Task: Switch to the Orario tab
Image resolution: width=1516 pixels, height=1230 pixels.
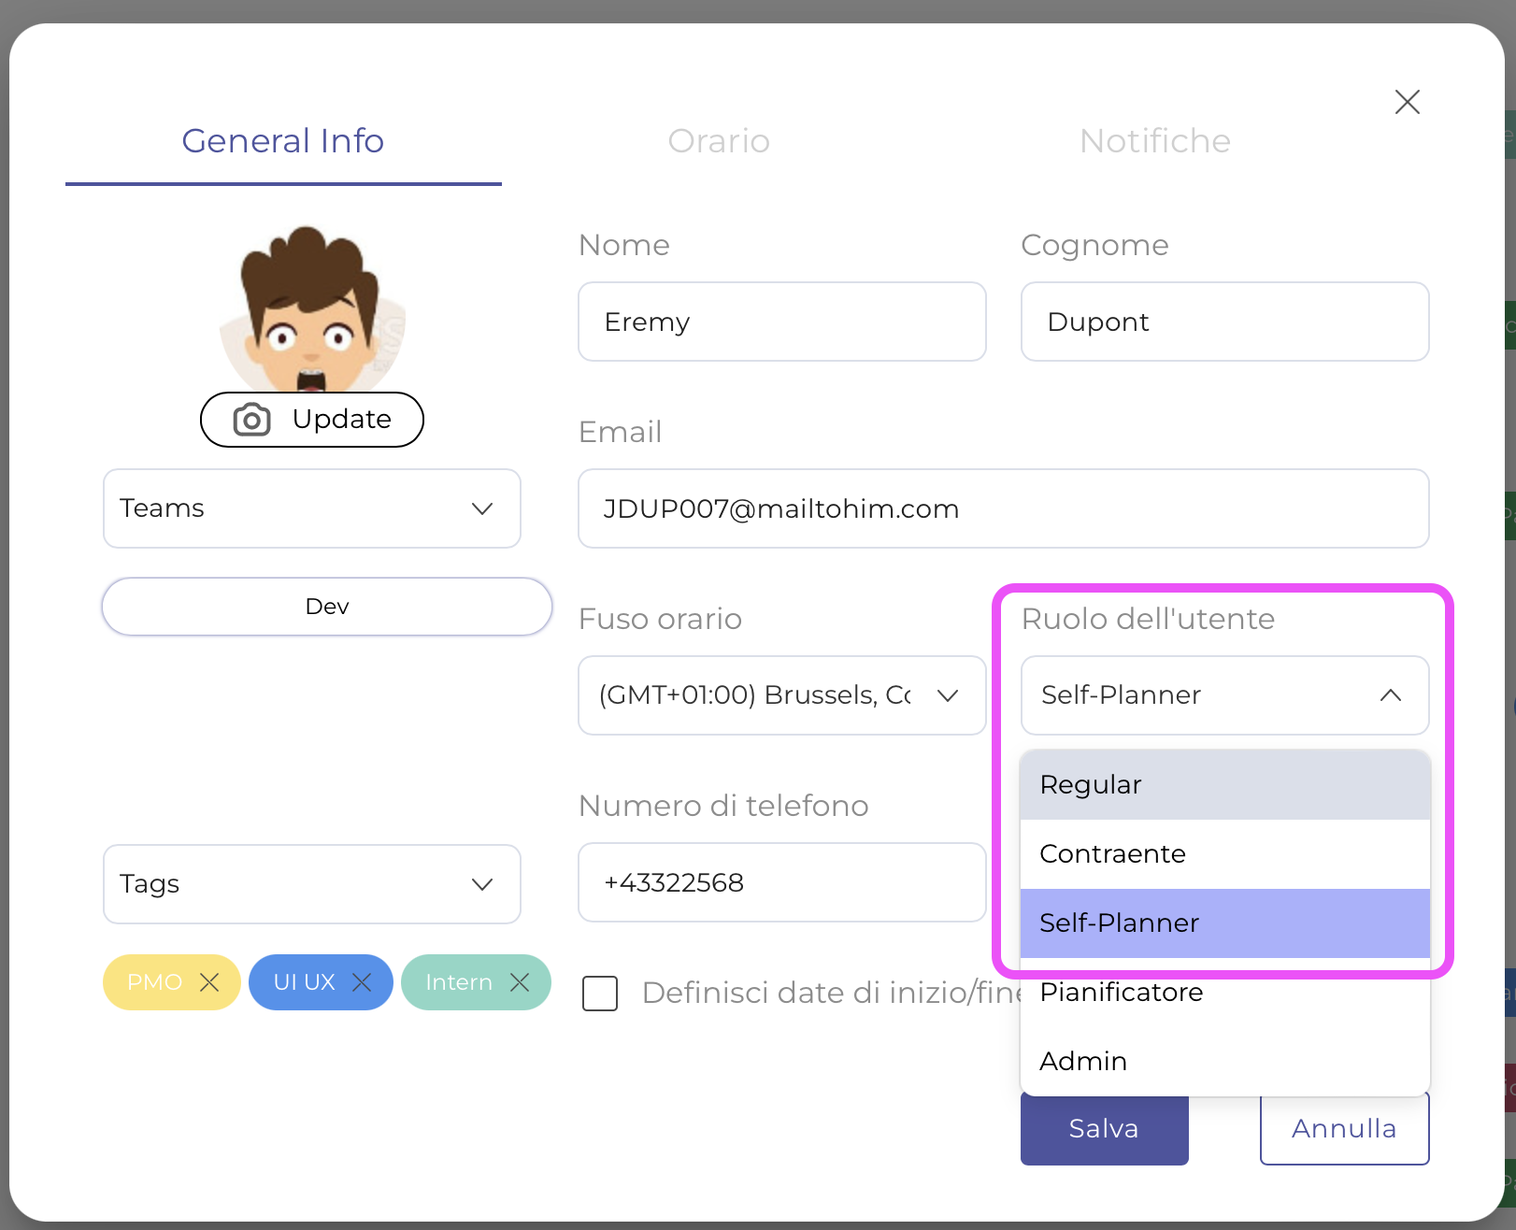Action: (719, 141)
